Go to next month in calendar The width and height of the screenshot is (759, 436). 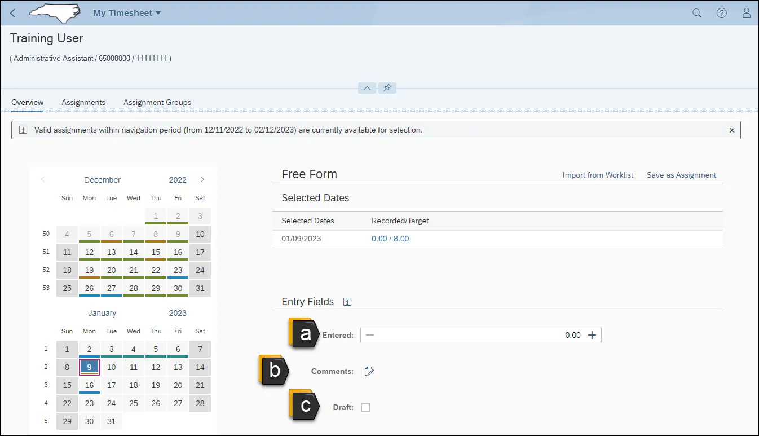(202, 180)
